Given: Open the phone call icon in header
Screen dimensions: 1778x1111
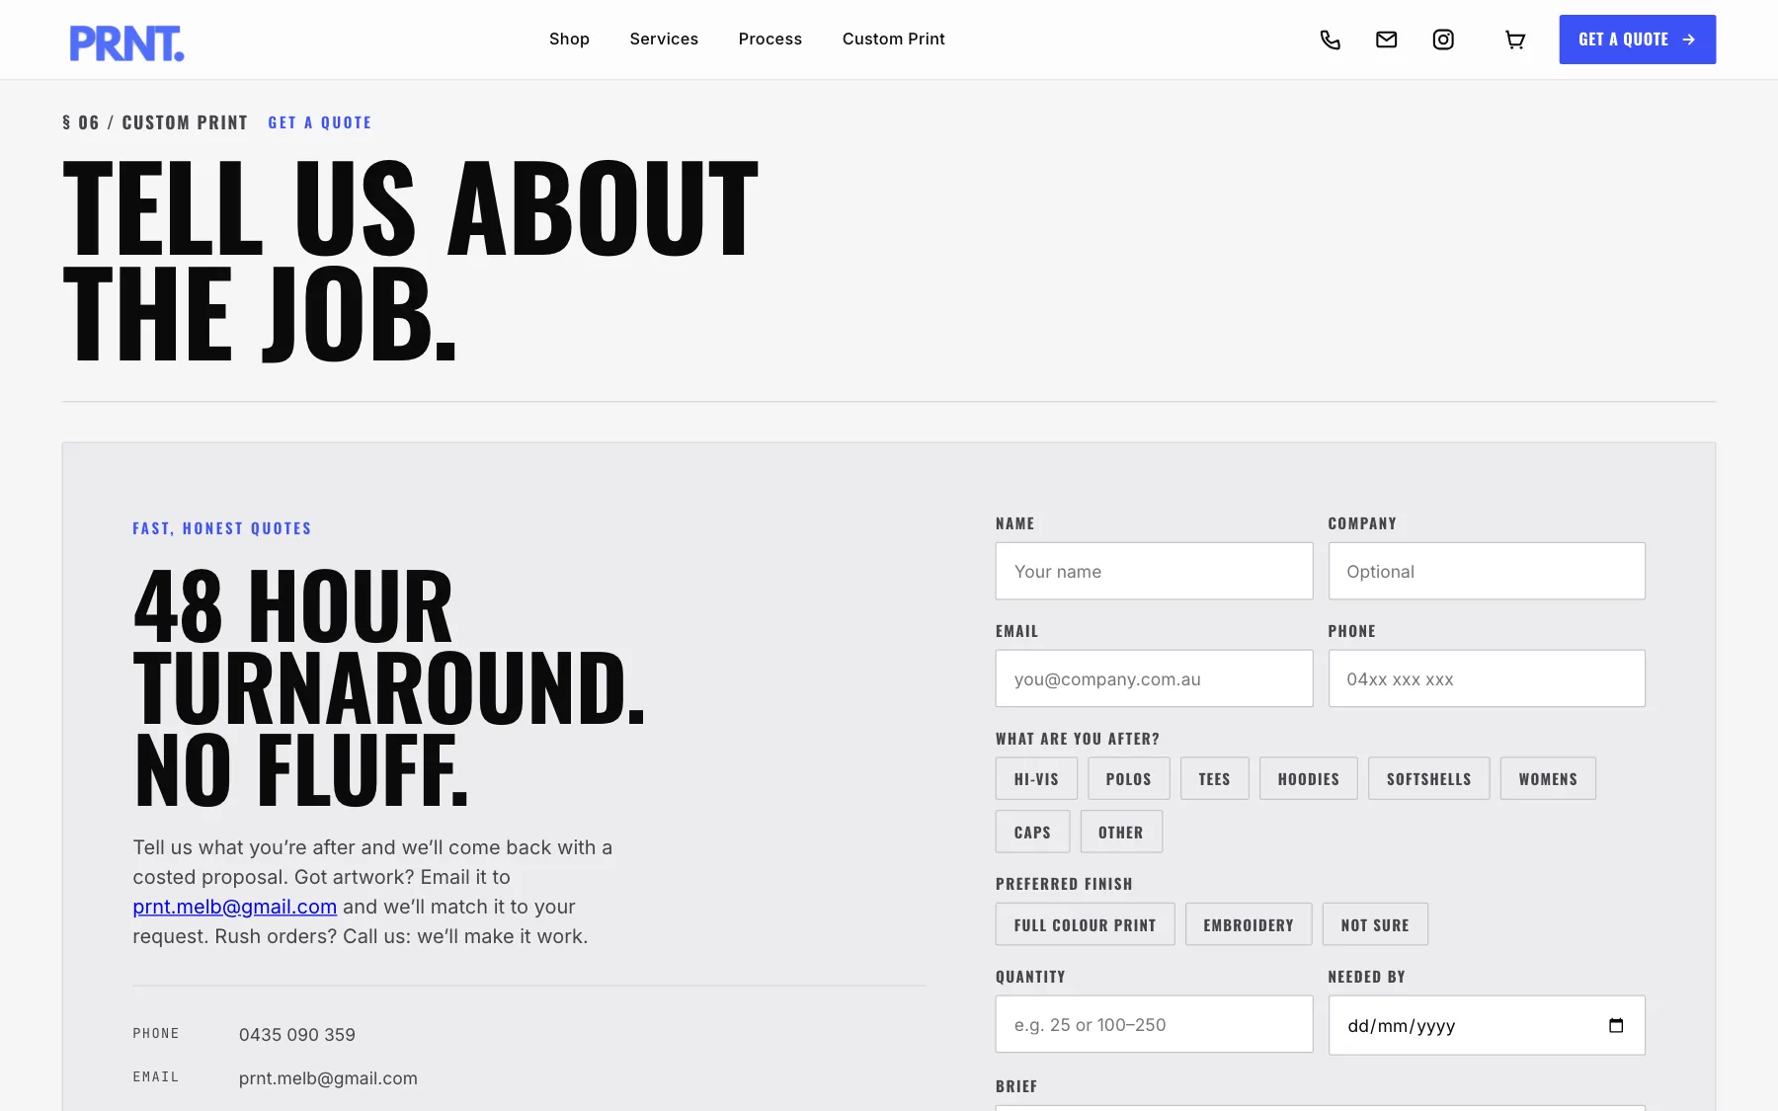Looking at the screenshot, I should 1331,40.
